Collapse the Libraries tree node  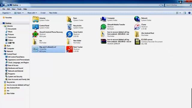pyautogui.click(x=3, y=26)
